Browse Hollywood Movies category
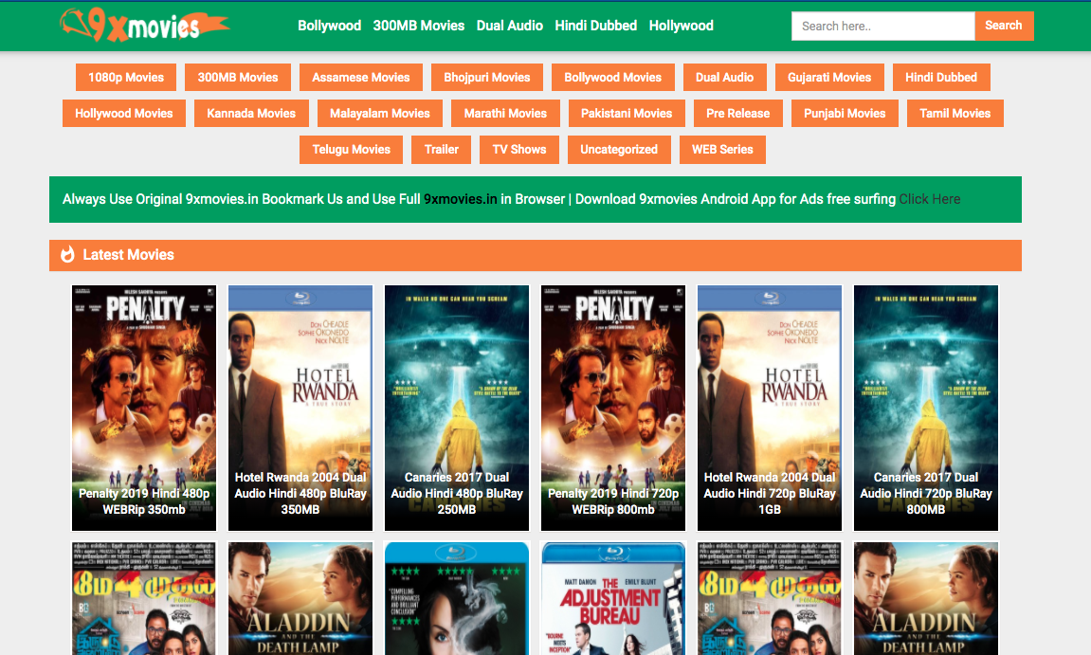Viewport: 1091px width, 655px height. pos(124,114)
